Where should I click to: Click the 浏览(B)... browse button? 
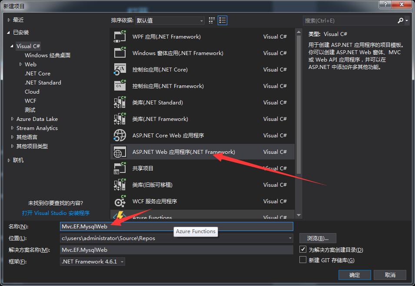318,238
